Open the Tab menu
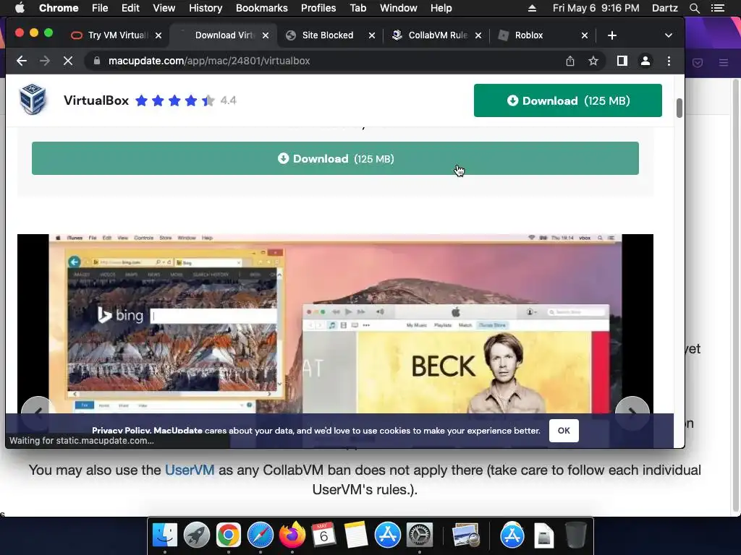Viewport: 741px width, 555px height. click(357, 8)
